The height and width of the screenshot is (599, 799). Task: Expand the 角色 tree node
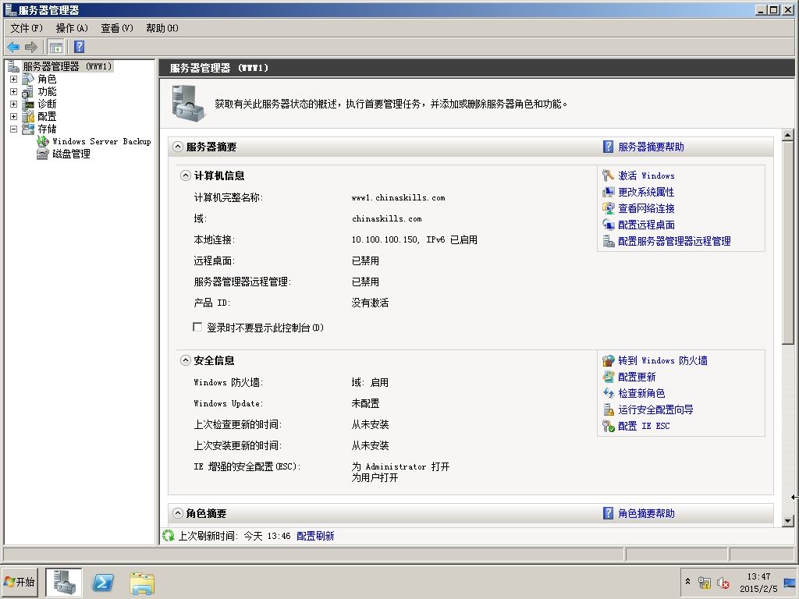tap(14, 79)
